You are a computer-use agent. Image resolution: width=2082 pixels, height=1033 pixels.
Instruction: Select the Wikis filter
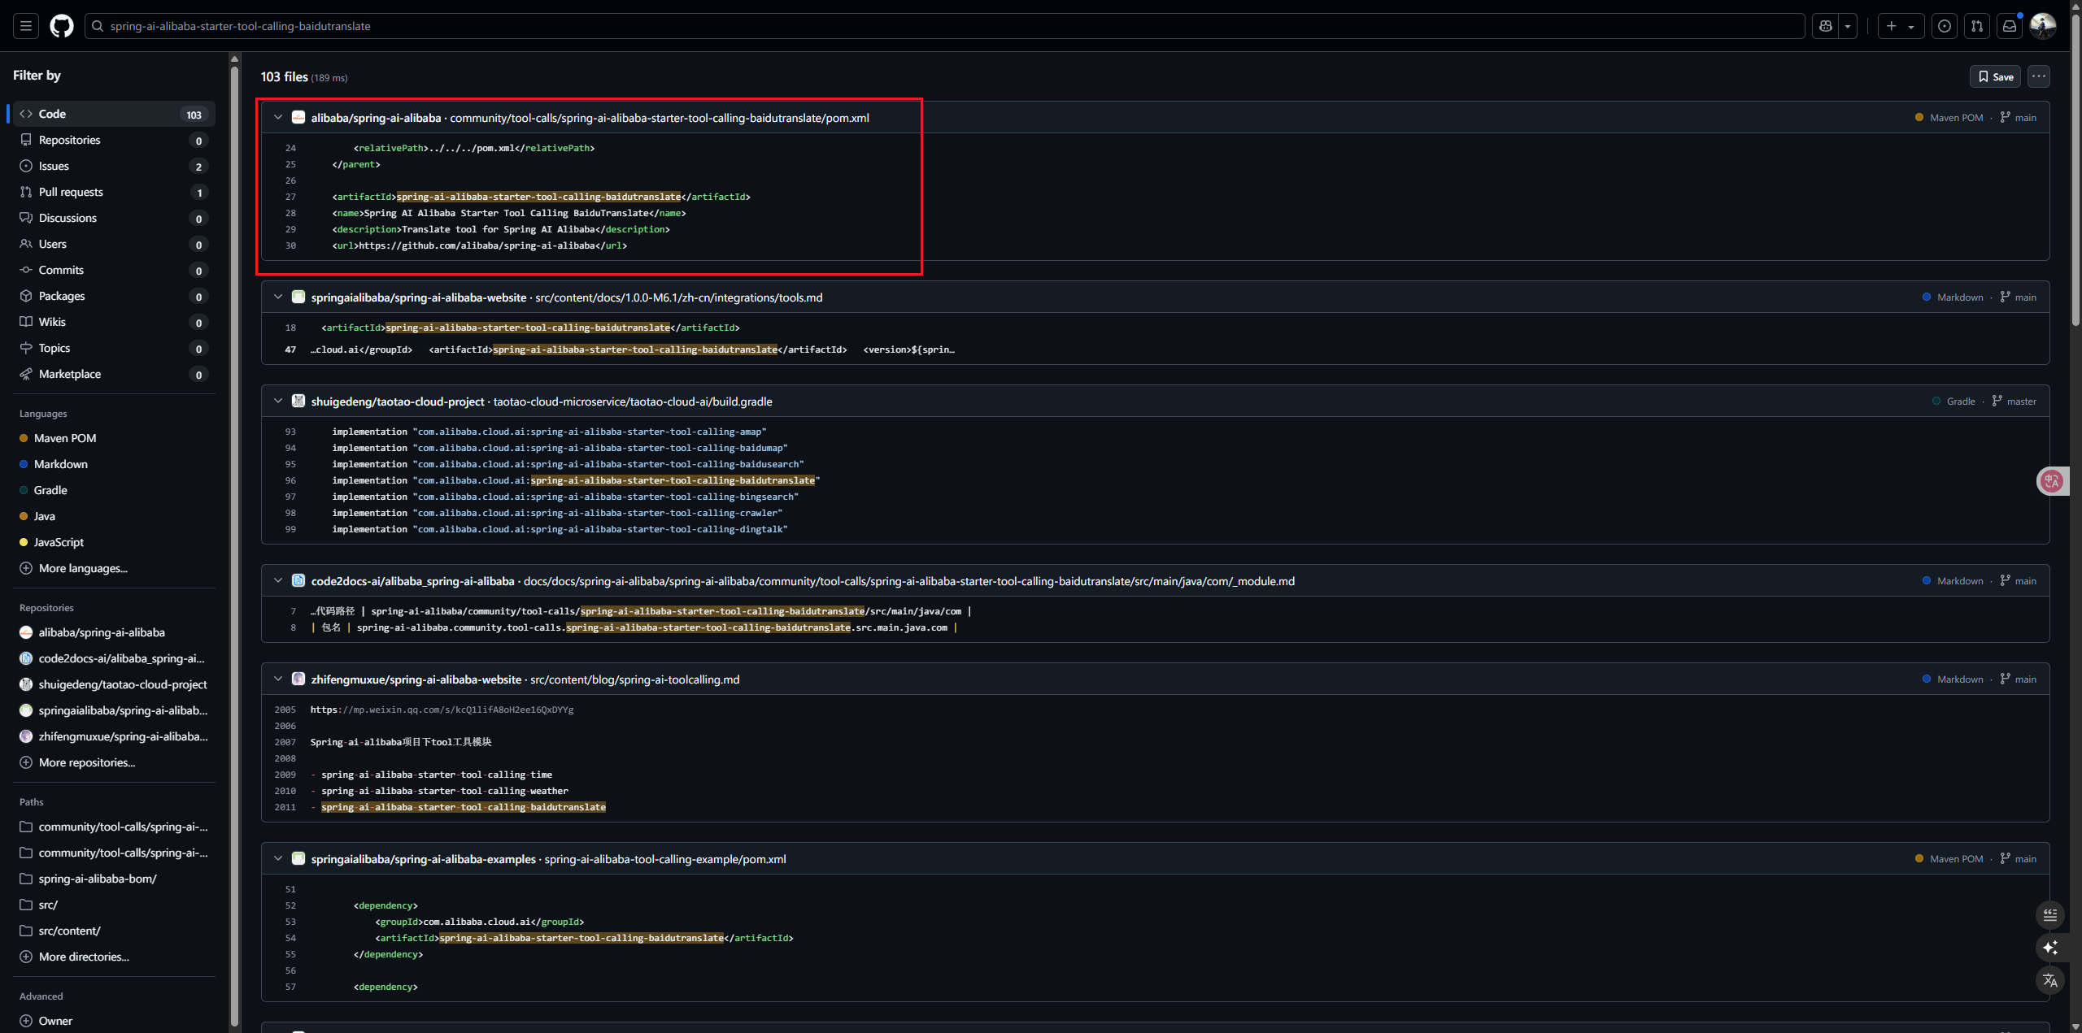pos(114,322)
